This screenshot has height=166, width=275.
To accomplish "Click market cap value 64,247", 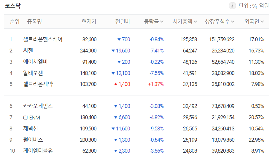I will 190,51.
